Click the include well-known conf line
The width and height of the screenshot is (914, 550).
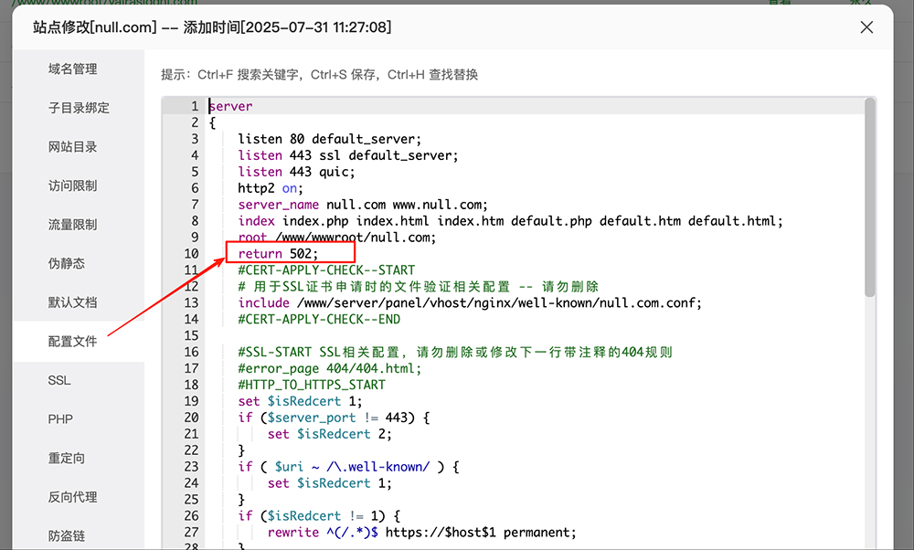(457, 302)
